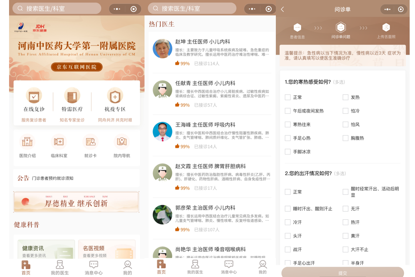Open the 名医视频 card
The width and height of the screenshot is (415, 277).
tap(107, 249)
